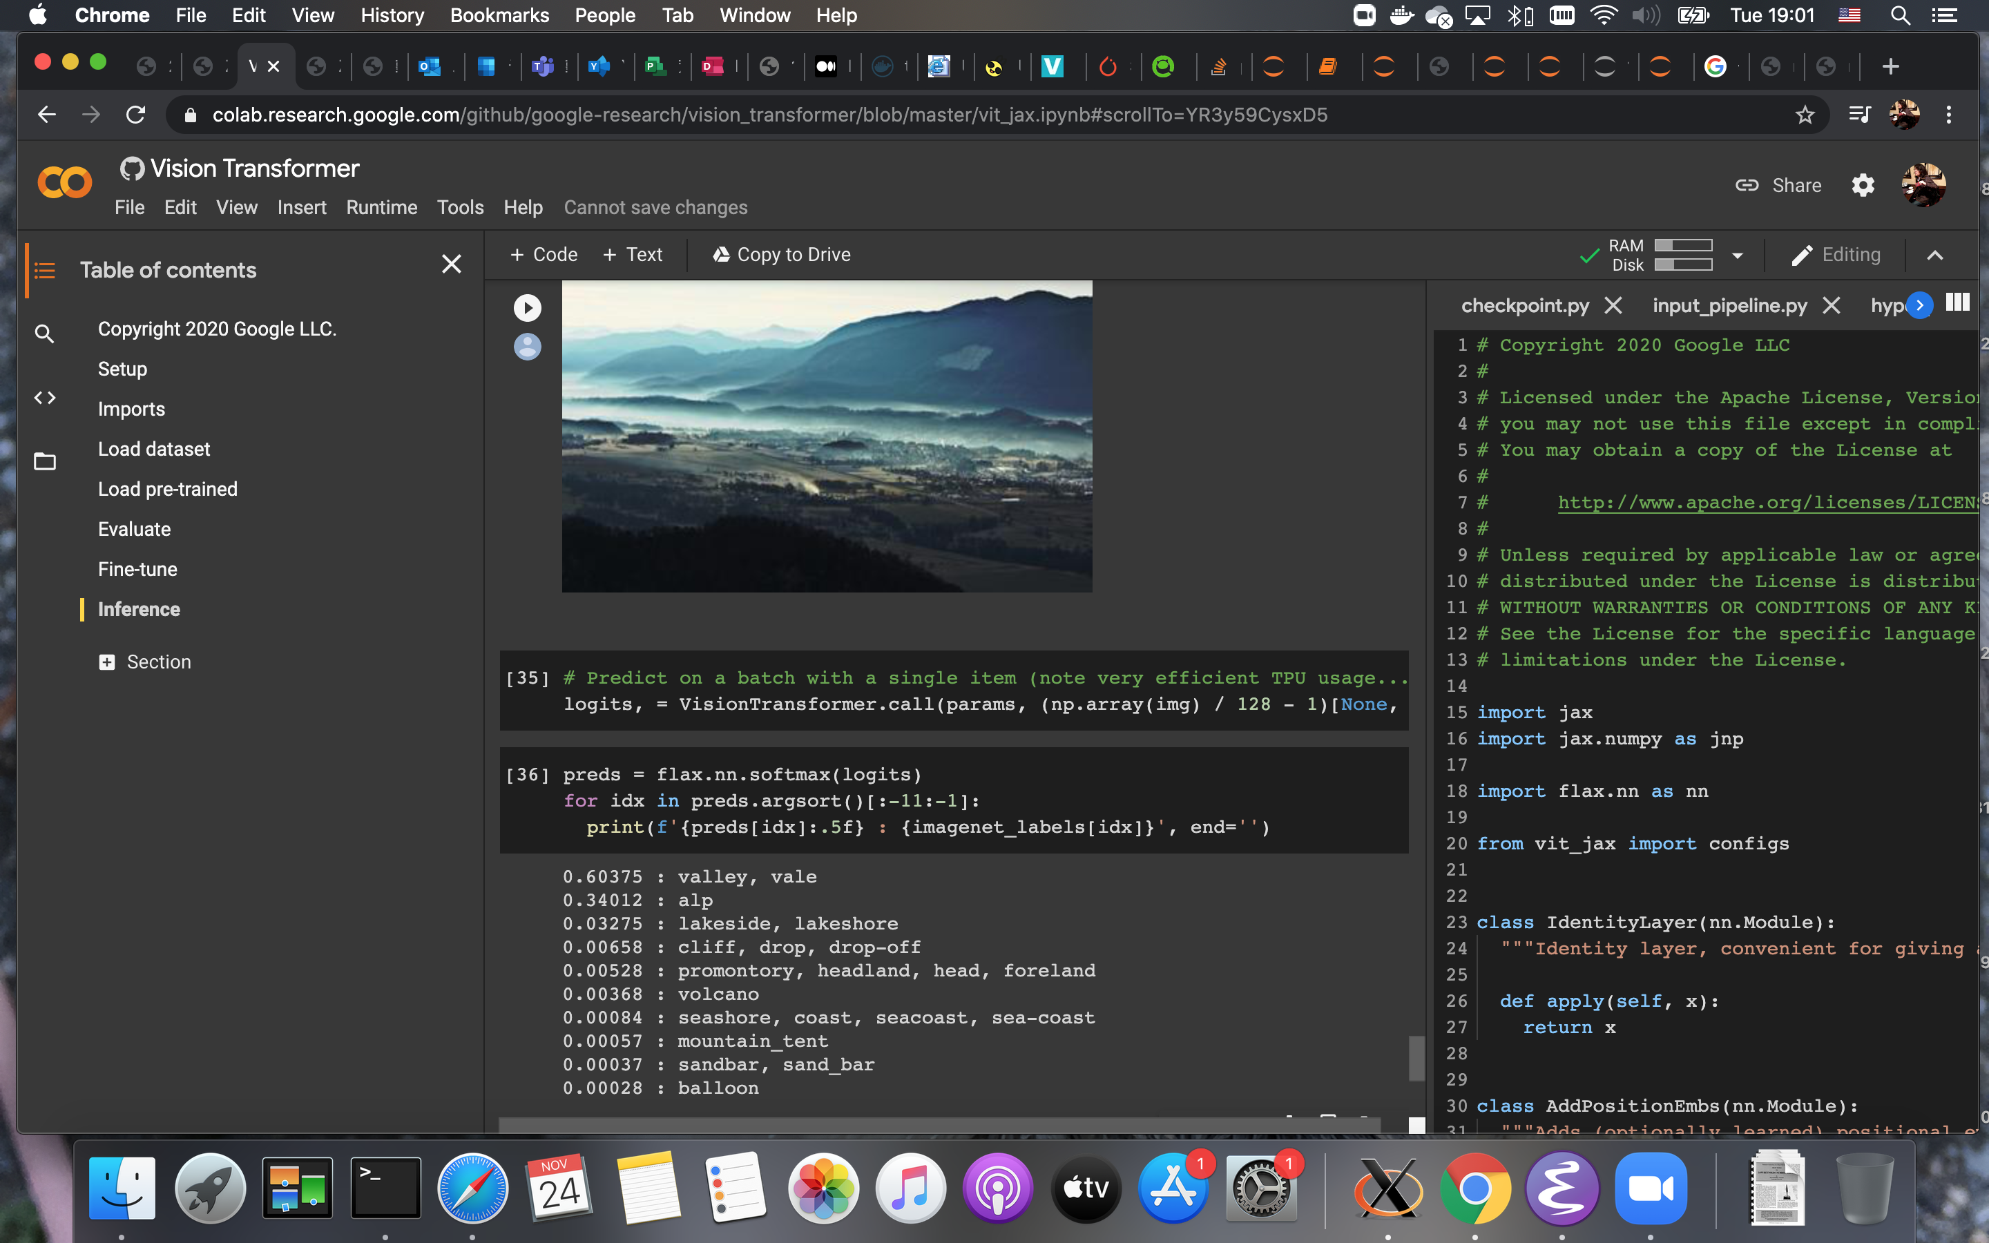Click the Share link button

1778,185
